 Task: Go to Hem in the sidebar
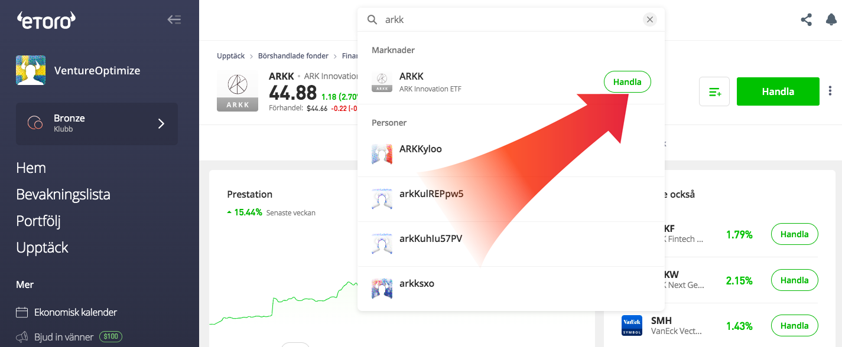pyautogui.click(x=31, y=168)
